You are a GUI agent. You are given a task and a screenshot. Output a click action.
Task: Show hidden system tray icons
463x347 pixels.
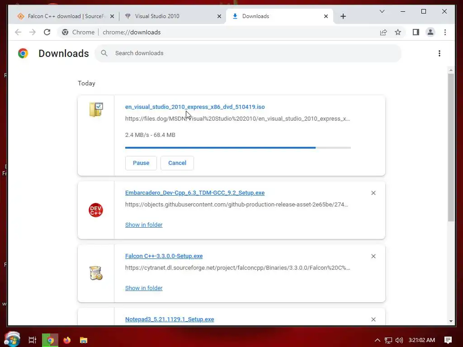tap(378, 340)
